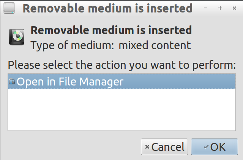Click the blank dialog space left of Cancel
Screen dimensions: 243x160
click(x=72, y=147)
